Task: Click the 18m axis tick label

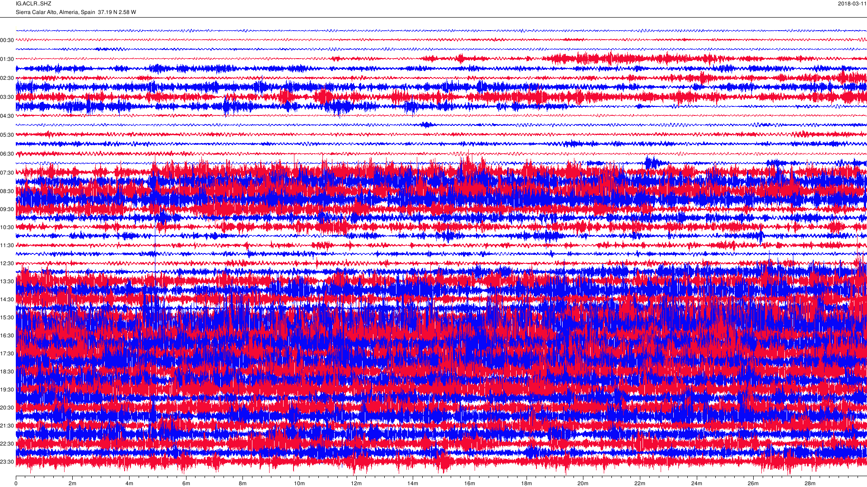Action: tap(527, 483)
